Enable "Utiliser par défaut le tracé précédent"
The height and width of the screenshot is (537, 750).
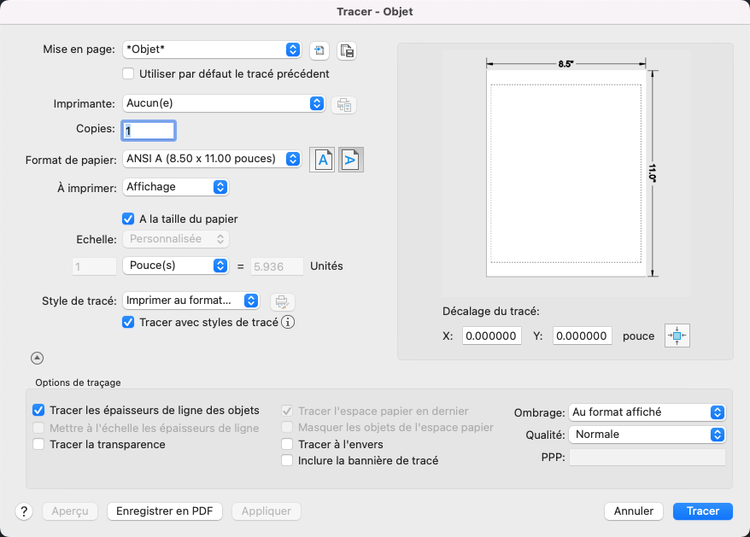[129, 74]
